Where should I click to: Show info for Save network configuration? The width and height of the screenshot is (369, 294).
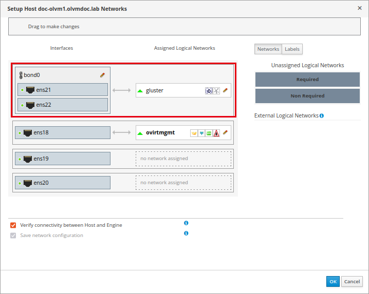(186, 233)
